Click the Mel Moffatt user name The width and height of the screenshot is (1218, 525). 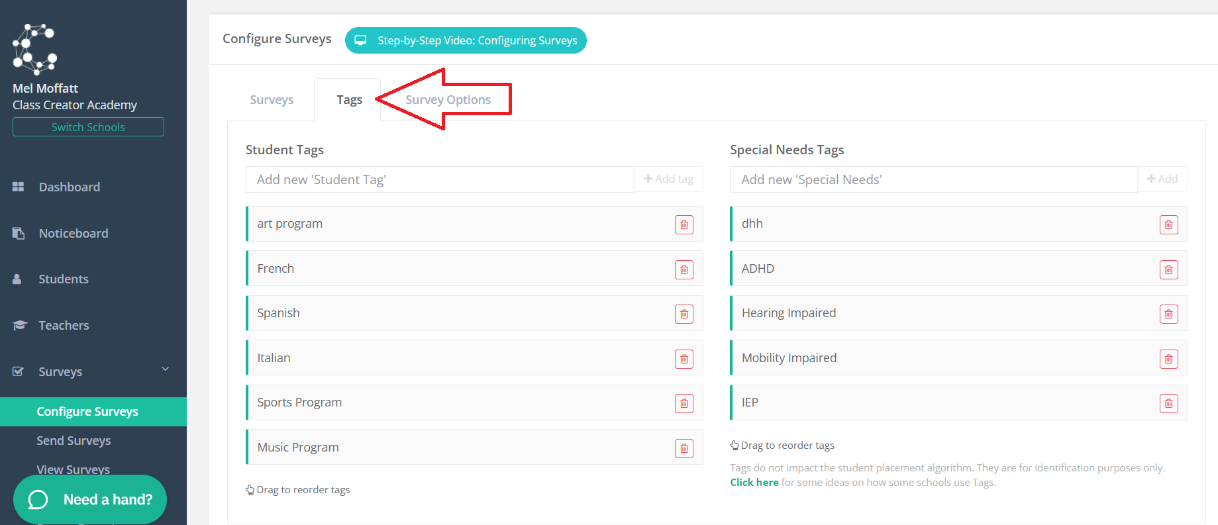point(45,88)
